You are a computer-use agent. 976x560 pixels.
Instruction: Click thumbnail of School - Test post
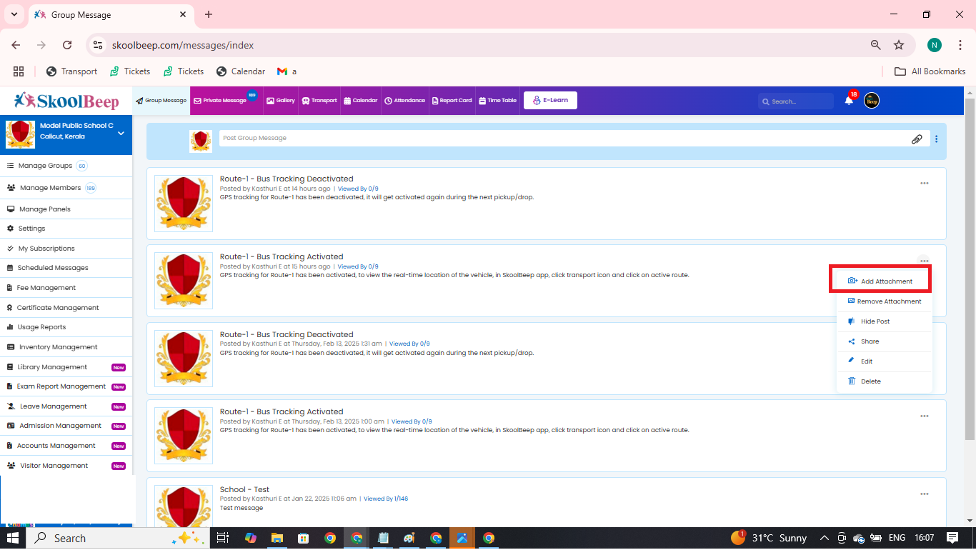tap(184, 507)
